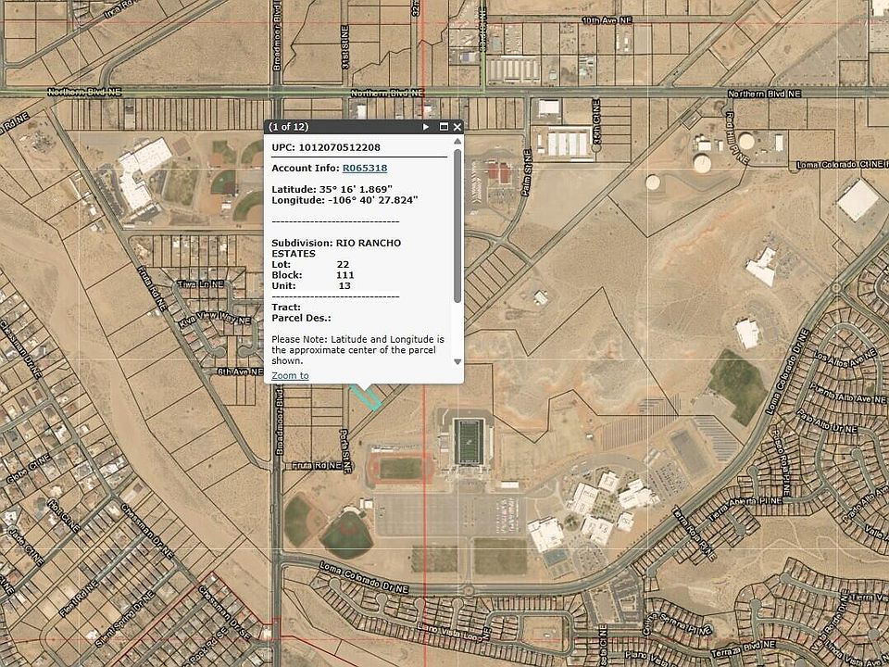Click the red running track oval
Screen dimensions: 889x667
click(x=400, y=469)
